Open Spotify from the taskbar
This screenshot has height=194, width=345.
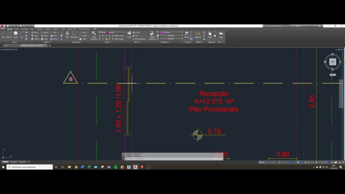coord(116,167)
